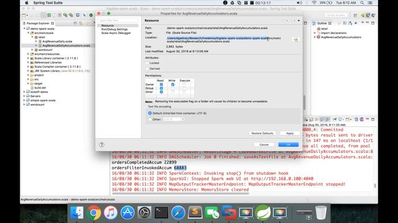Expand import declarations in Outline
This screenshot has width=398, height=223.
(315, 33)
